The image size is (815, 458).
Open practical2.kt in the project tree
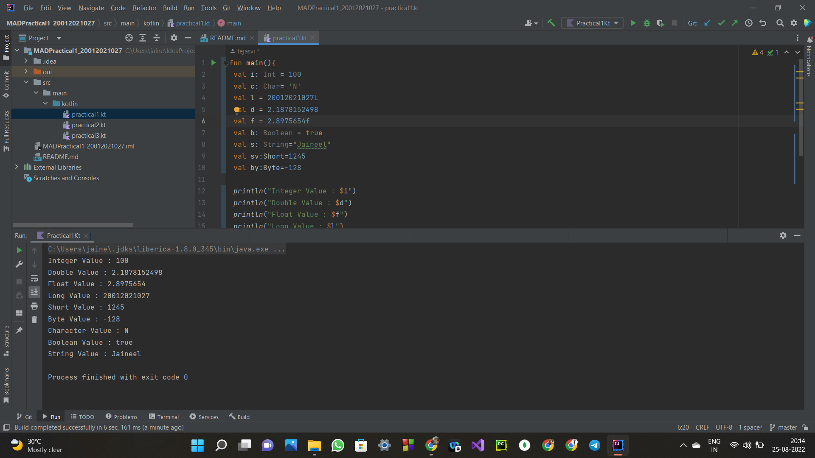[x=88, y=125]
